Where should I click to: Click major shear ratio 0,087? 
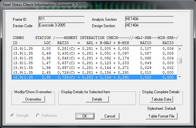[x=146, y=53]
